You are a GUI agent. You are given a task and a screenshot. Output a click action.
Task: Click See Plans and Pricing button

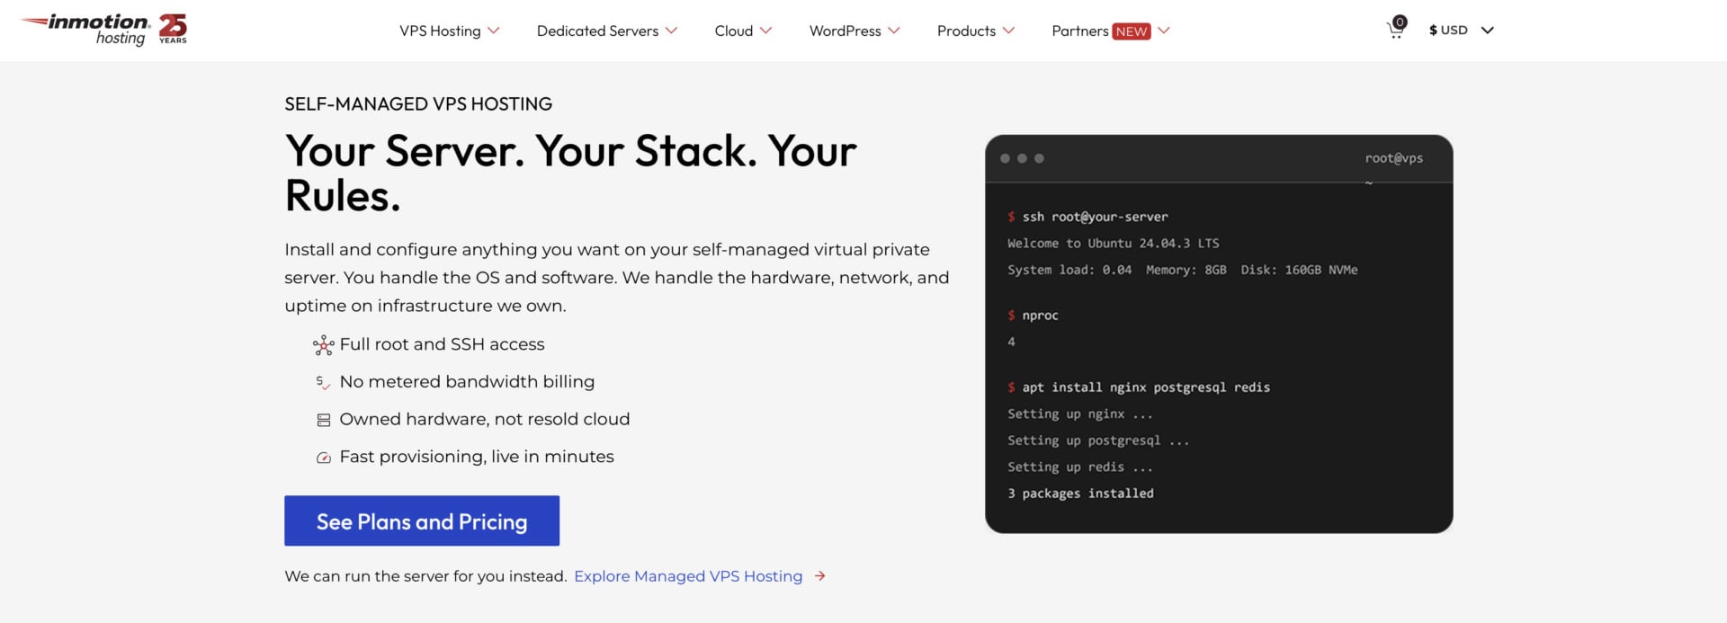(422, 521)
